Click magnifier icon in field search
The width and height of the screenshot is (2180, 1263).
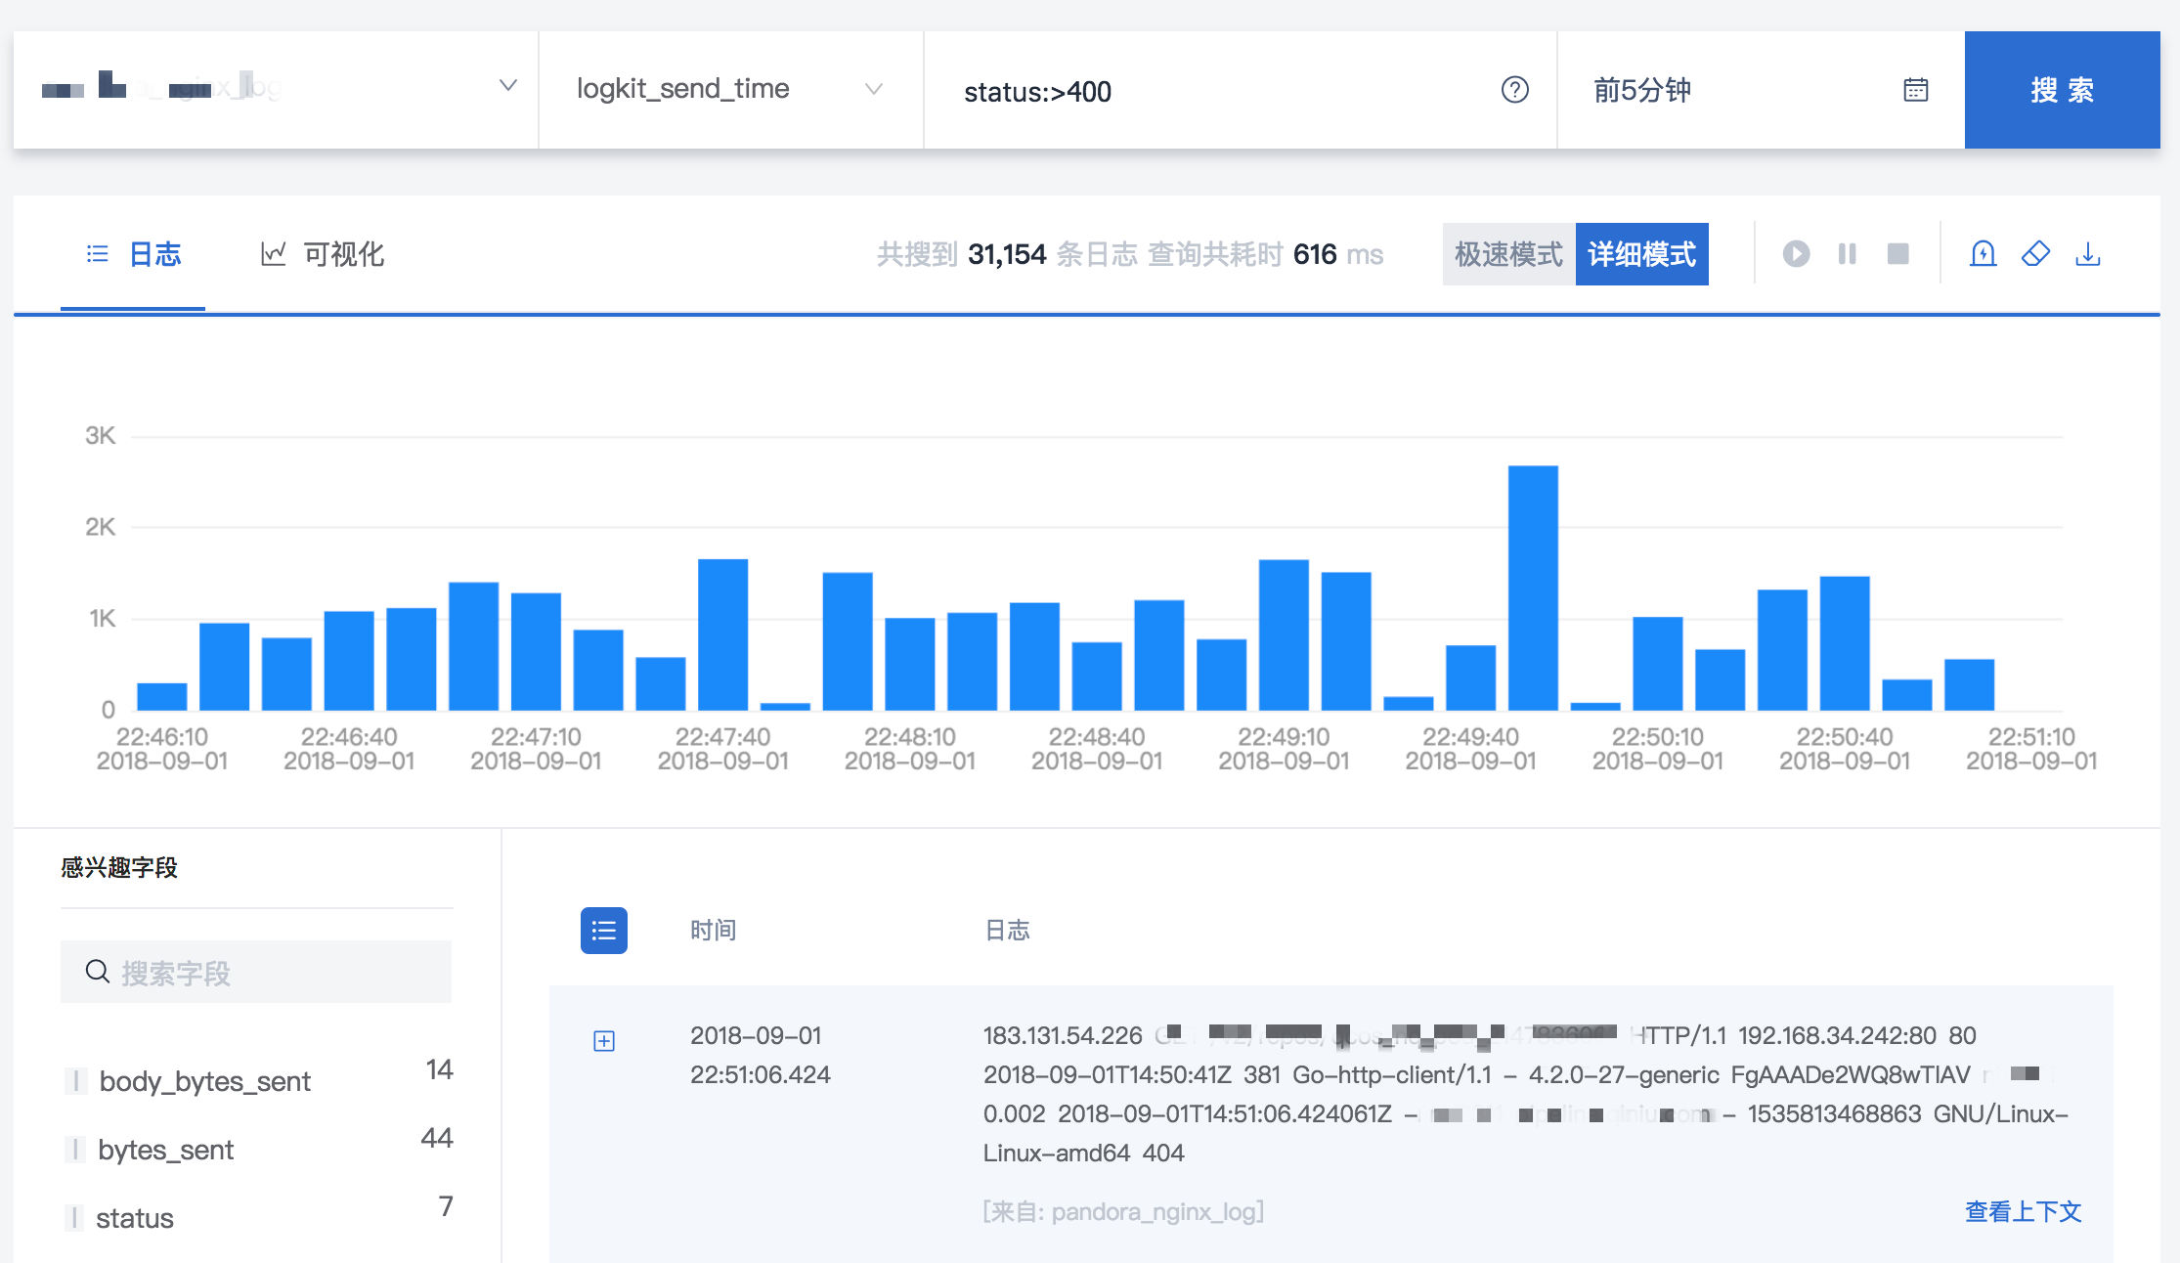(x=97, y=972)
